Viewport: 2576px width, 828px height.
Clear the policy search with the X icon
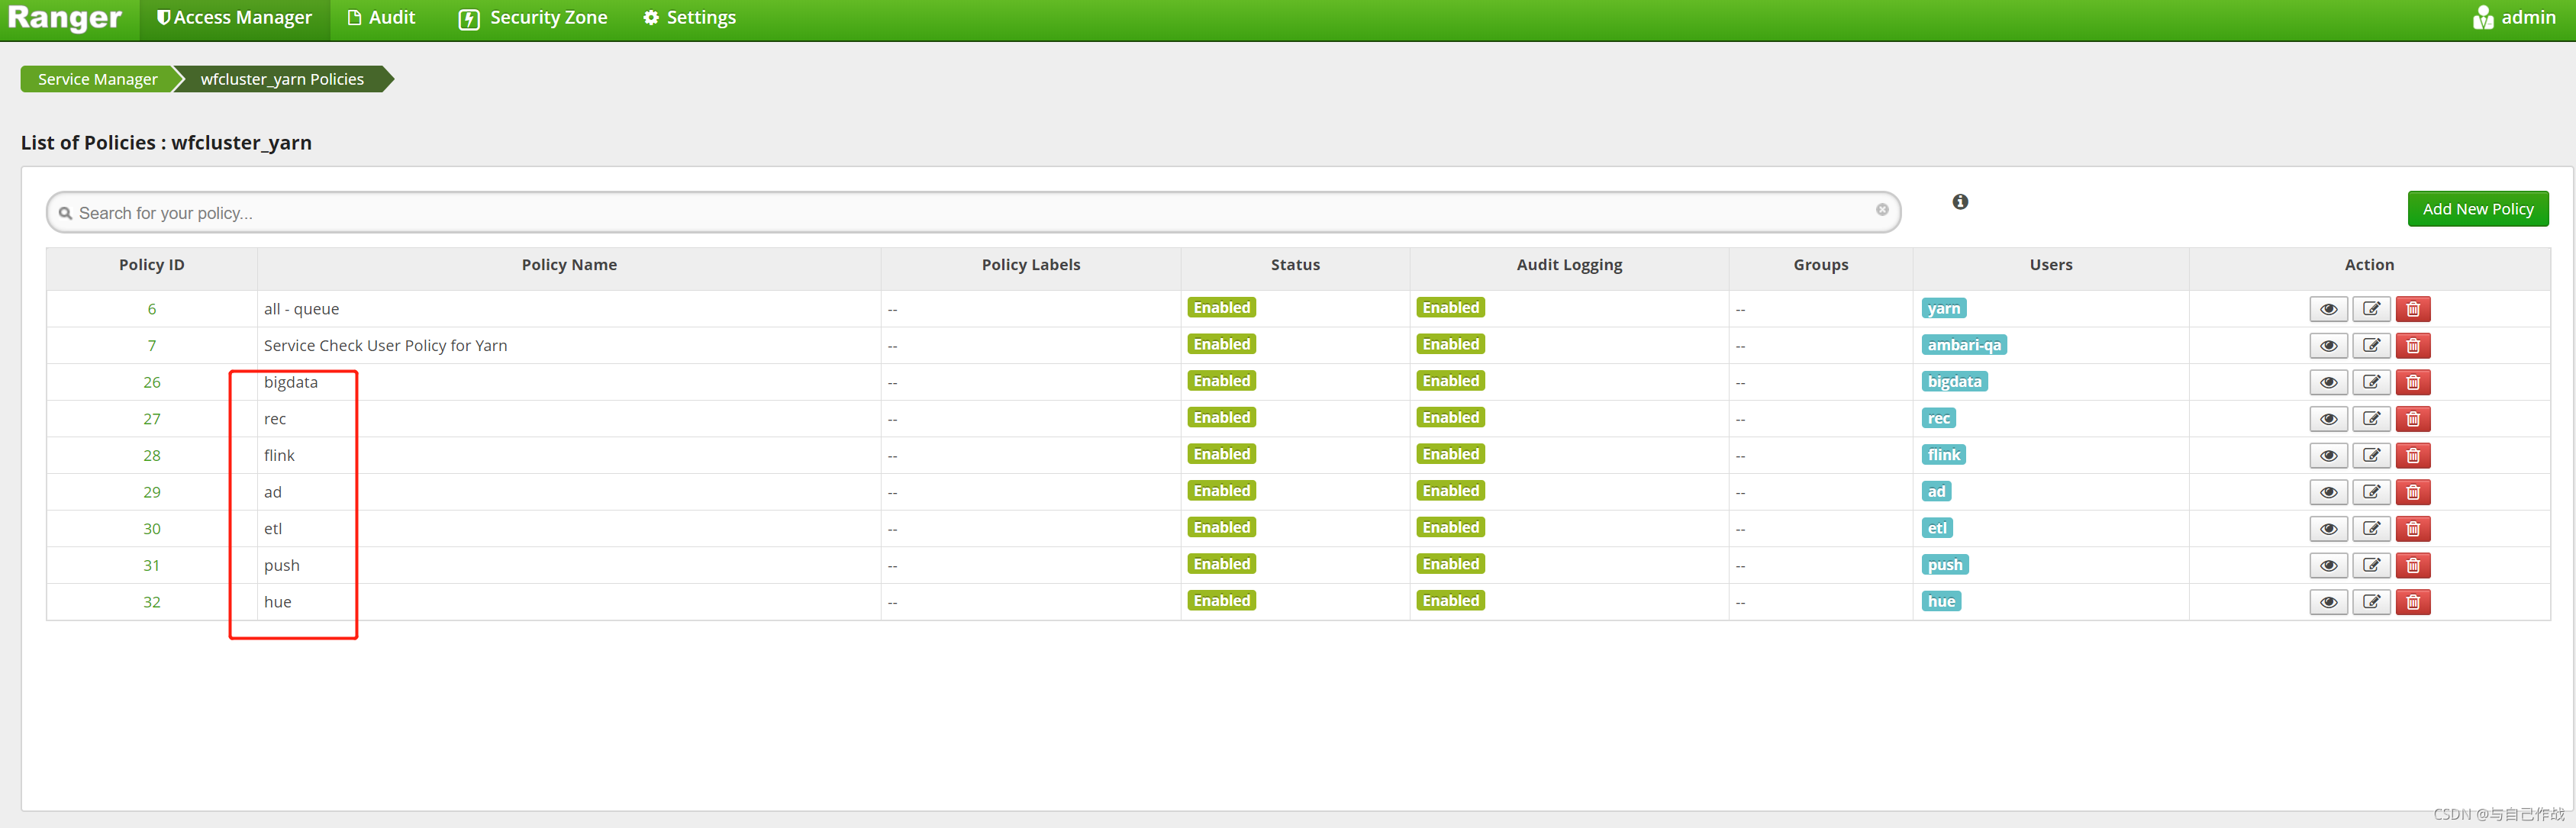1882,210
